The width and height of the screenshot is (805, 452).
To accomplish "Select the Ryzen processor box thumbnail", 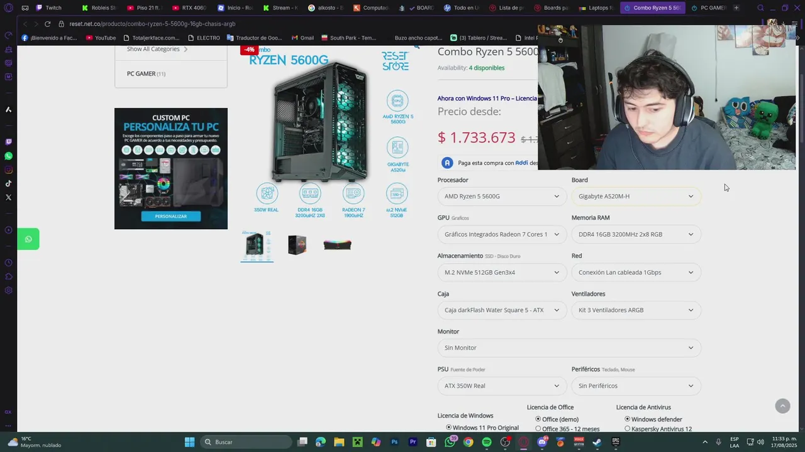I will pyautogui.click(x=297, y=245).
